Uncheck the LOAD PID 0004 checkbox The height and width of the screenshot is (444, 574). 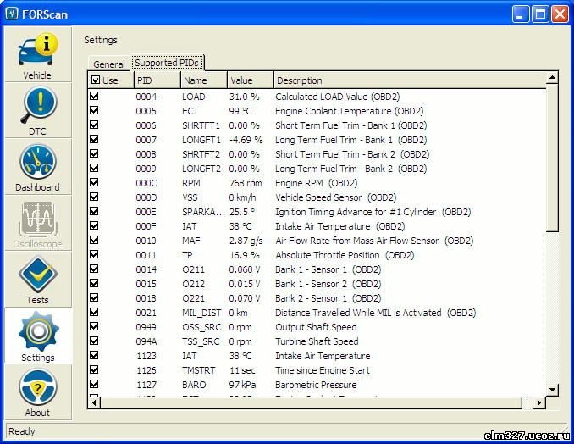click(94, 96)
